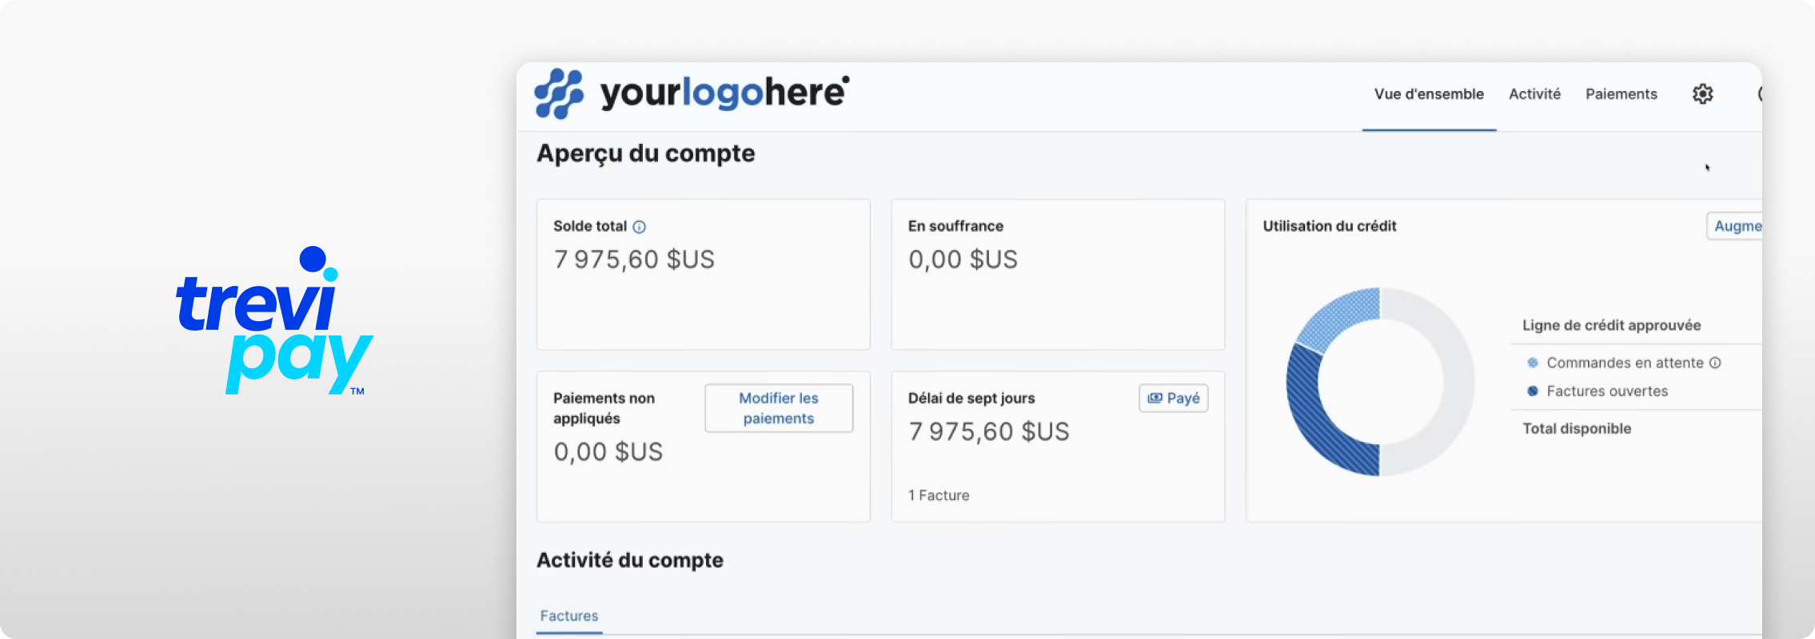Click the Commandes en attente legend dot

pyautogui.click(x=1533, y=363)
